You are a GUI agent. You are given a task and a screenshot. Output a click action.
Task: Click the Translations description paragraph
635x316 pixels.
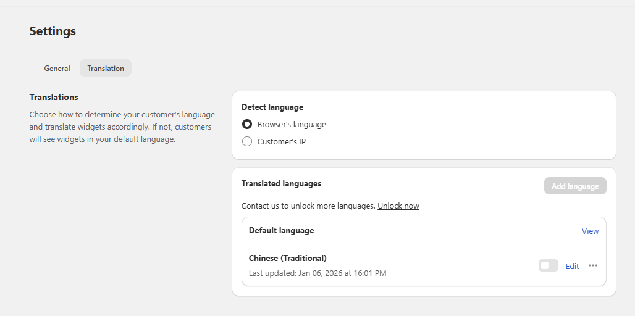pos(122,127)
